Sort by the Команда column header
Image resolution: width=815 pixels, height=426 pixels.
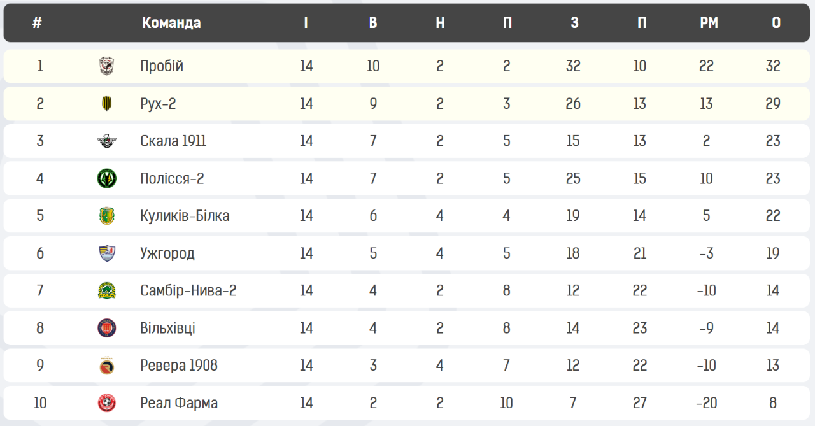pyautogui.click(x=171, y=23)
